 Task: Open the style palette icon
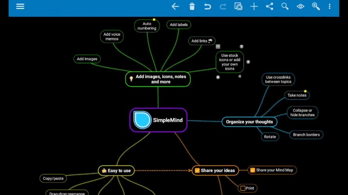click(238, 6)
